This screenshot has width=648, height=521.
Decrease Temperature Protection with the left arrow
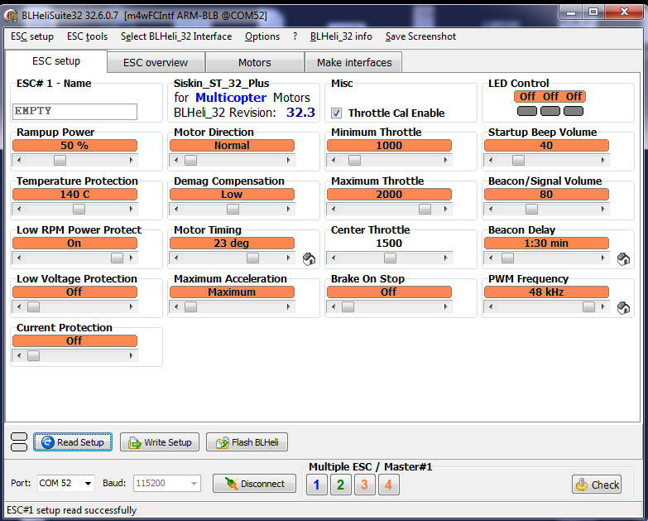[x=19, y=209]
